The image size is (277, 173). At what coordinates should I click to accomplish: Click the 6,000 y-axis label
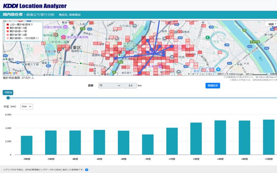pos(8,114)
